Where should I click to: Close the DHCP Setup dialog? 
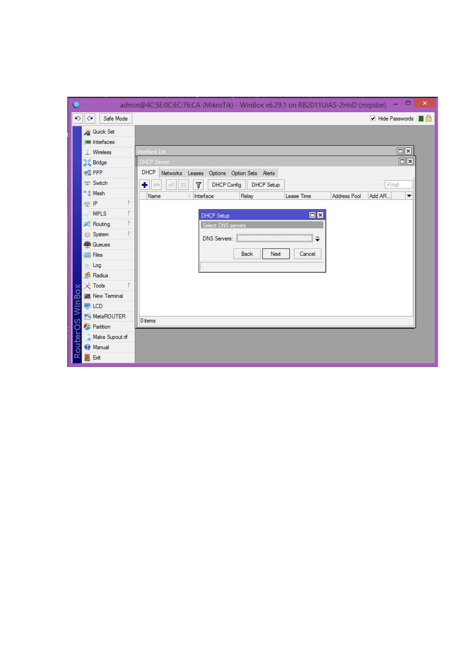pyautogui.click(x=320, y=215)
